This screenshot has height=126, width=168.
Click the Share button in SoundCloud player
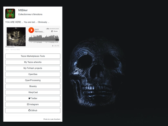pos(54,31)
